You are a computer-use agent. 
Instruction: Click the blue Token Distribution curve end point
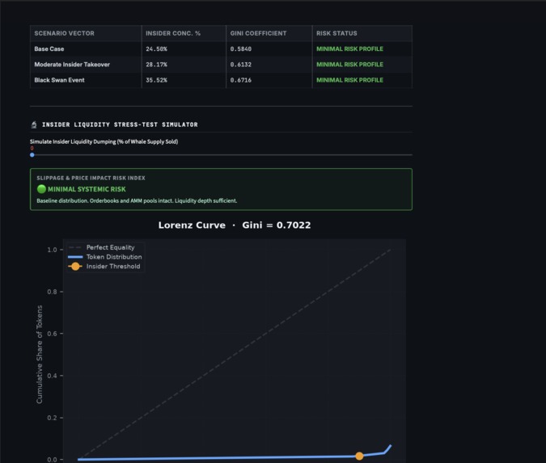click(390, 445)
